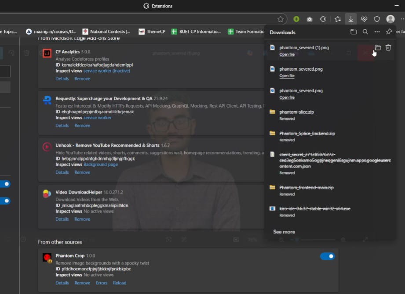Inspect Requestly service worker view
Viewport: 405px width, 294px height.
pos(97,118)
